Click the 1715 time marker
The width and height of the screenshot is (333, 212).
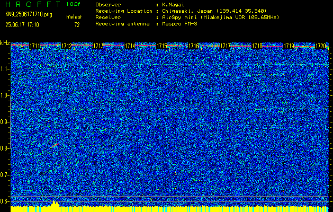[161, 46]
